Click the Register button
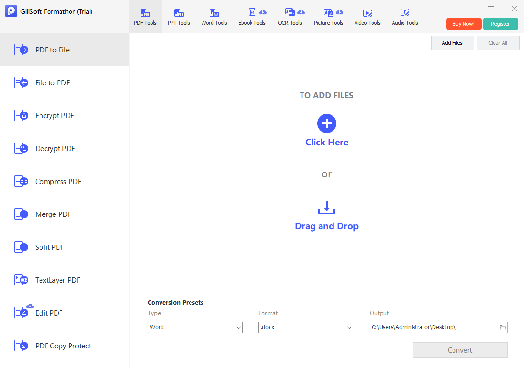This screenshot has width=524, height=367. [500, 24]
